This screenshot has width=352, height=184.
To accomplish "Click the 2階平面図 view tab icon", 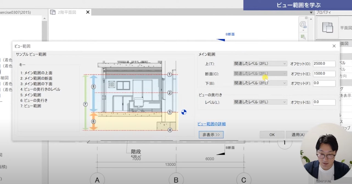I will point(53,12).
